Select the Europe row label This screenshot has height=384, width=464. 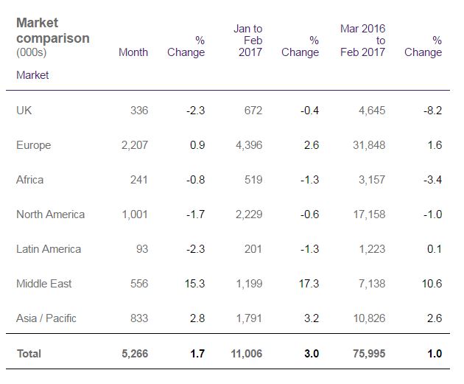pos(33,145)
